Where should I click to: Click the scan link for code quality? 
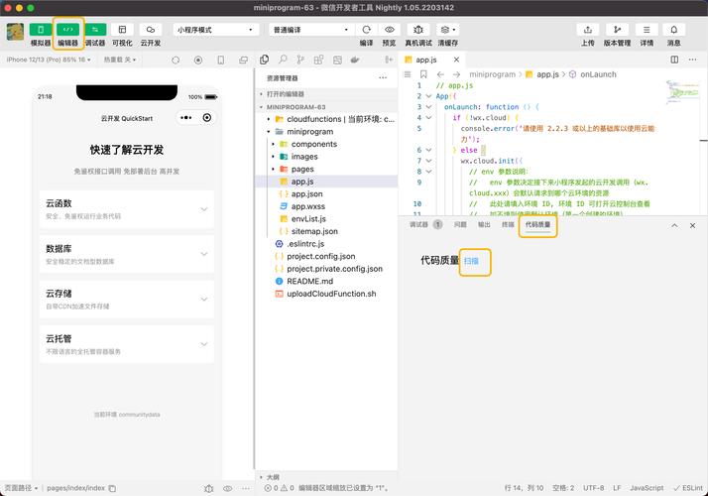[x=471, y=261]
